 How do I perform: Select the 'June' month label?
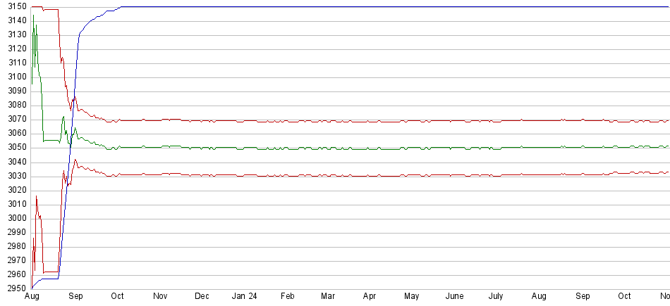click(x=455, y=297)
